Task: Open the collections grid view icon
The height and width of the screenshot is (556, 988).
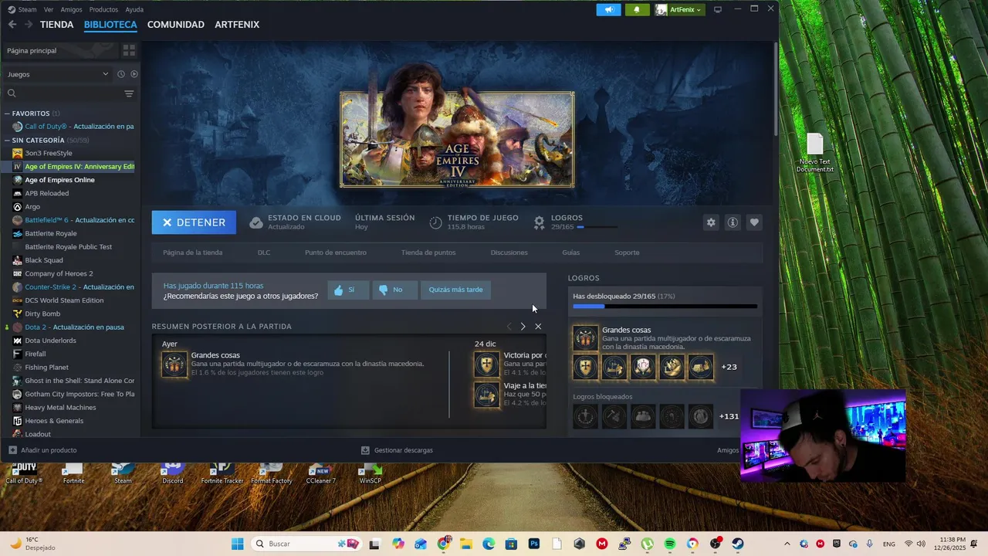Action: [129, 50]
